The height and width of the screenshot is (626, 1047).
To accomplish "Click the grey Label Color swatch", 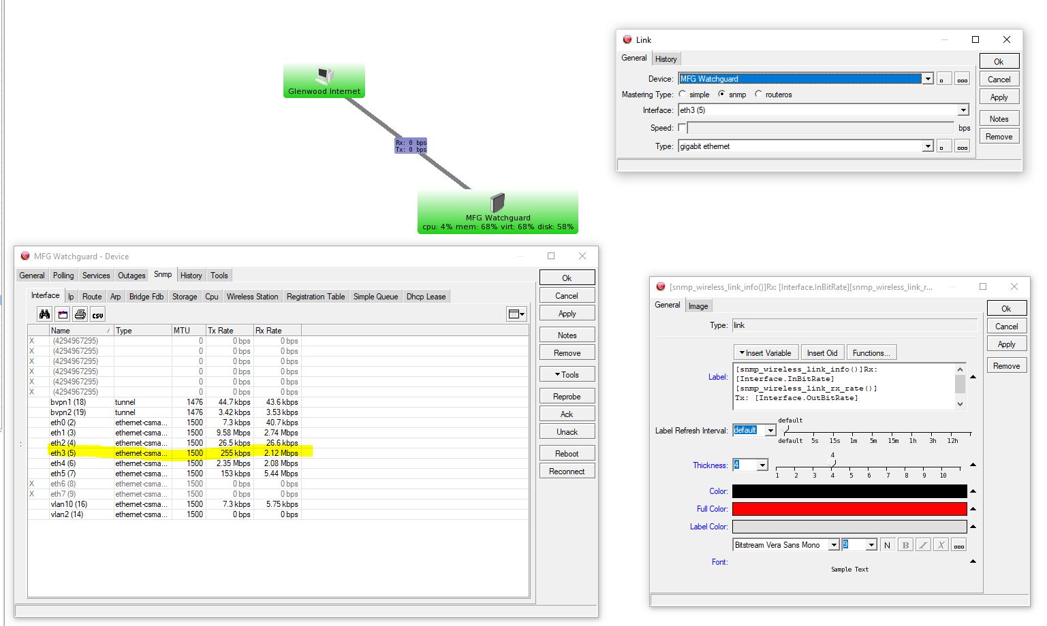I will coord(849,527).
